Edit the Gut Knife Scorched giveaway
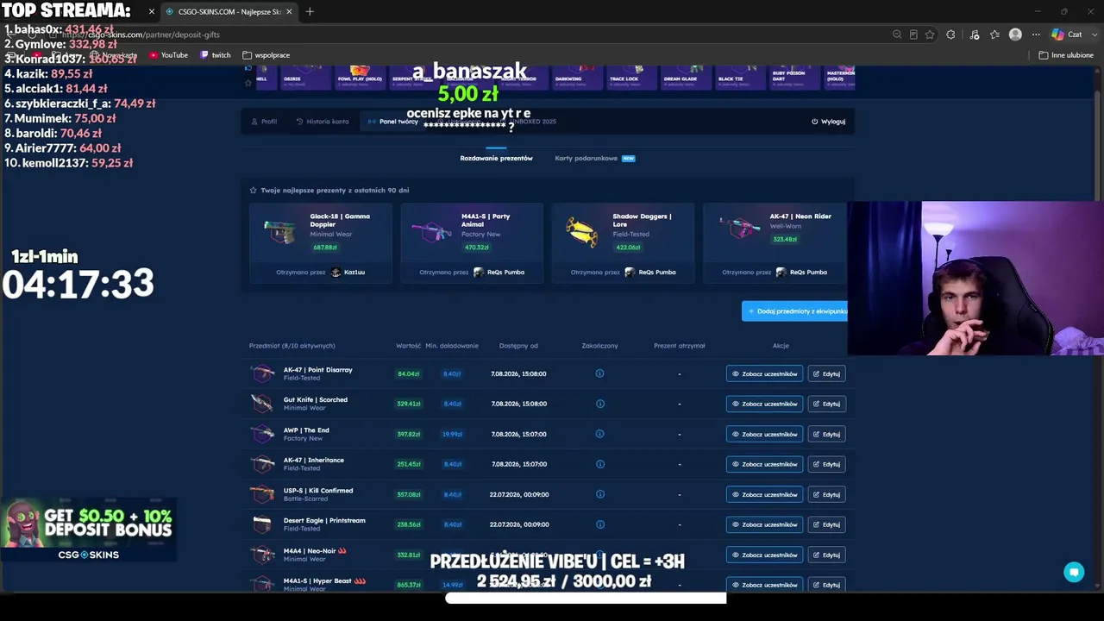 pos(826,404)
